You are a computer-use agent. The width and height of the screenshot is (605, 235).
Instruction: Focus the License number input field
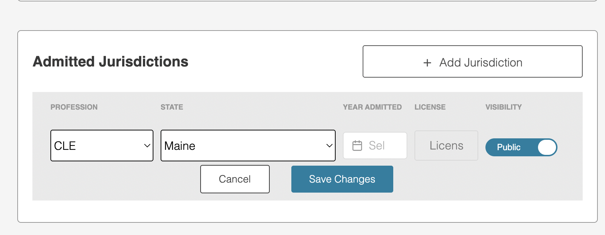point(446,146)
